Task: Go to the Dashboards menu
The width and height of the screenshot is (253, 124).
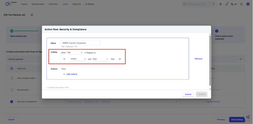Action: pos(38,4)
